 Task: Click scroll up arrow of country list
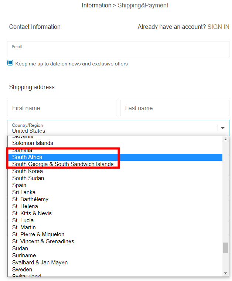pyautogui.click(x=226, y=139)
